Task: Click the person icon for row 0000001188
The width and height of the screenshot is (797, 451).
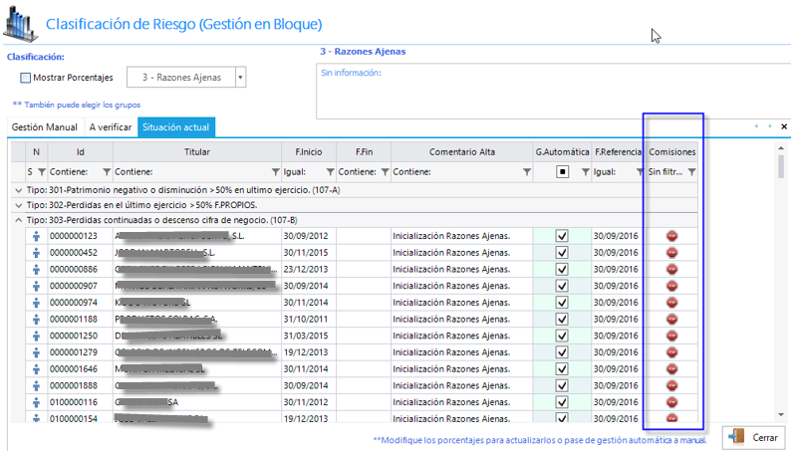Action: [x=36, y=320]
